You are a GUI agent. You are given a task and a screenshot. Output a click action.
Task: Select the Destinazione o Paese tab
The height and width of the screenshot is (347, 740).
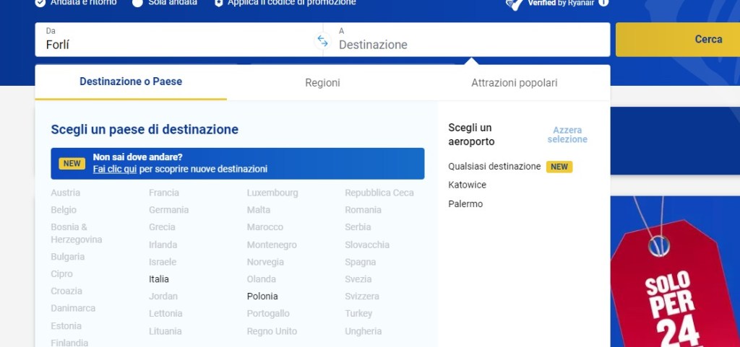point(131,82)
